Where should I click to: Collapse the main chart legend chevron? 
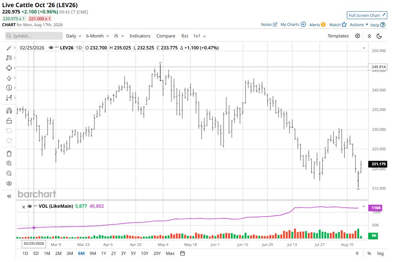364,48
